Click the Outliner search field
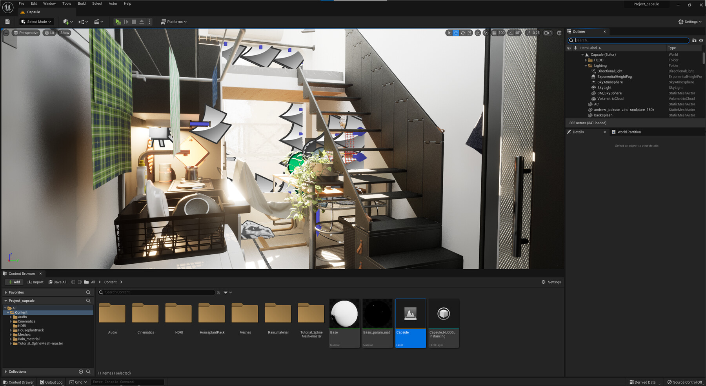 (x=628, y=40)
